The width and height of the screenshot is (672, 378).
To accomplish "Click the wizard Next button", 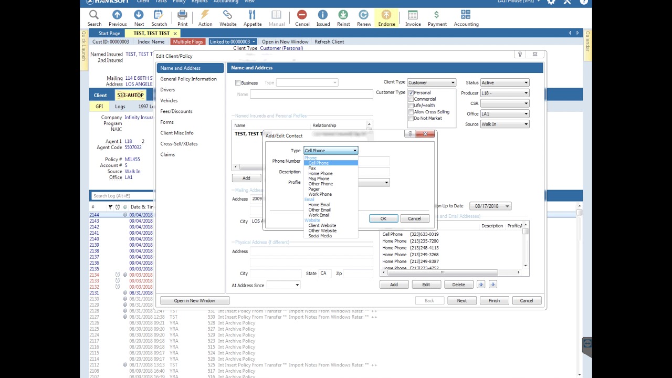I will click(x=461, y=301).
